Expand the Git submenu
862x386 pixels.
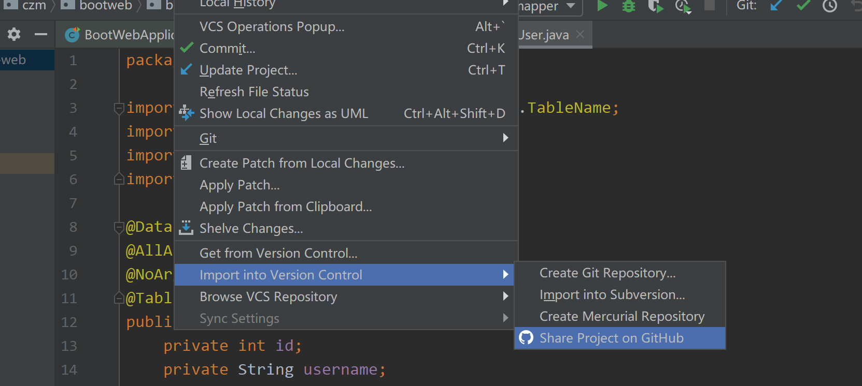[505, 138]
